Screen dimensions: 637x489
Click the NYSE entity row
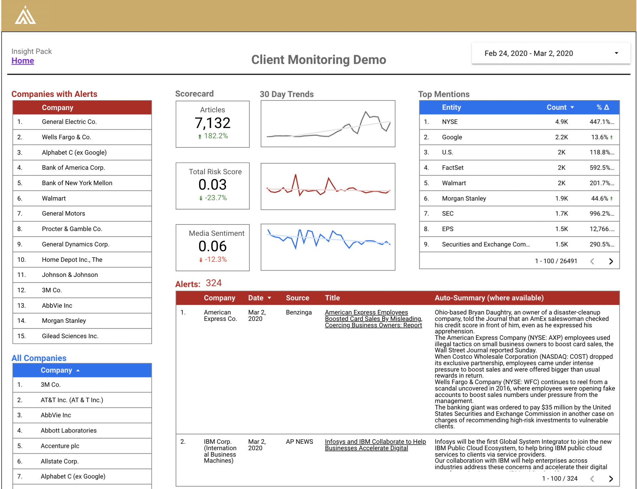click(519, 122)
